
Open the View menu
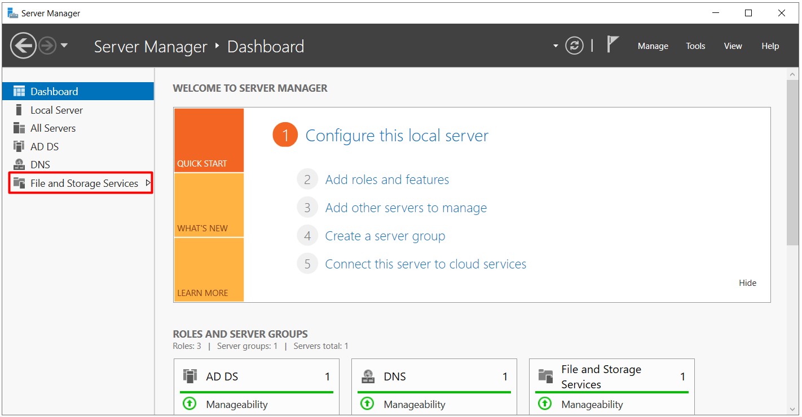click(x=733, y=46)
